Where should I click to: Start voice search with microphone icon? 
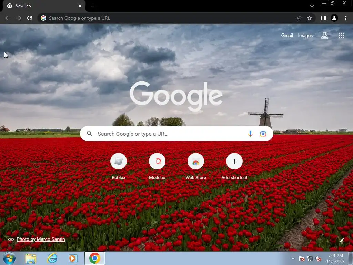(250, 134)
